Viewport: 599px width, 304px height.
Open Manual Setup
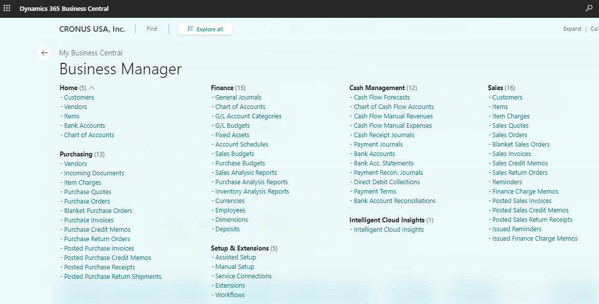235,267
